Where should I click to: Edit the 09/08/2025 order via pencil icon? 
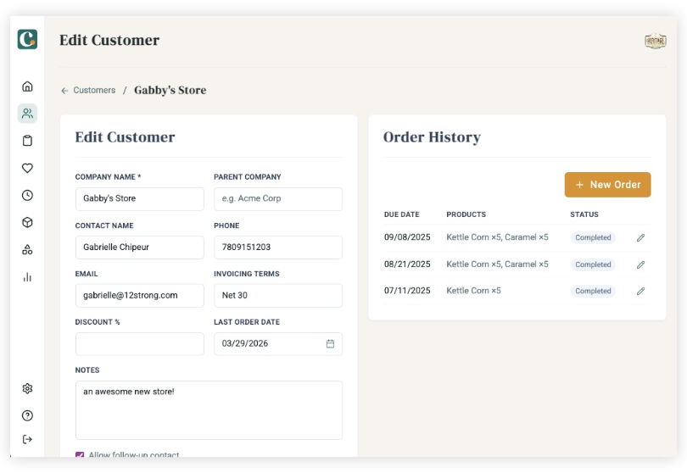pyautogui.click(x=640, y=238)
